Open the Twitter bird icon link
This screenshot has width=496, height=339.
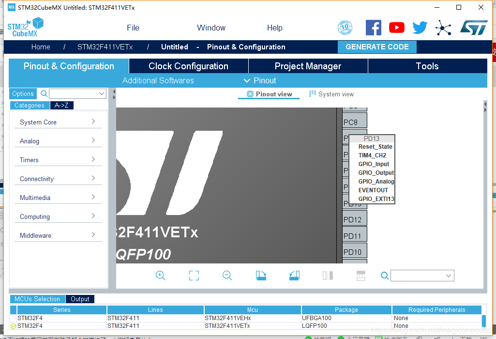coord(420,28)
